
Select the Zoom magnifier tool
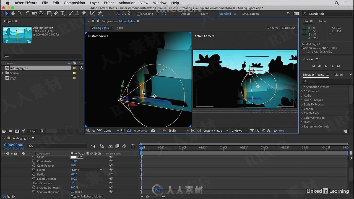(x=20, y=13)
